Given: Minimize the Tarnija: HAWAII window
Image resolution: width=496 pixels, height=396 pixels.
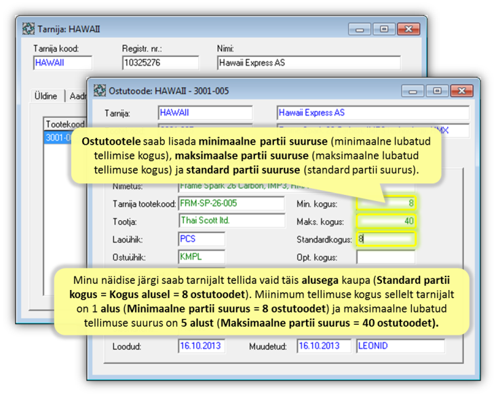Looking at the screenshot, I should pyautogui.click(x=360, y=29).
